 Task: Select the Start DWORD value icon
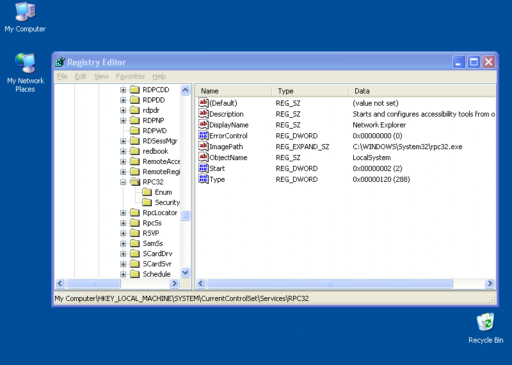point(203,168)
